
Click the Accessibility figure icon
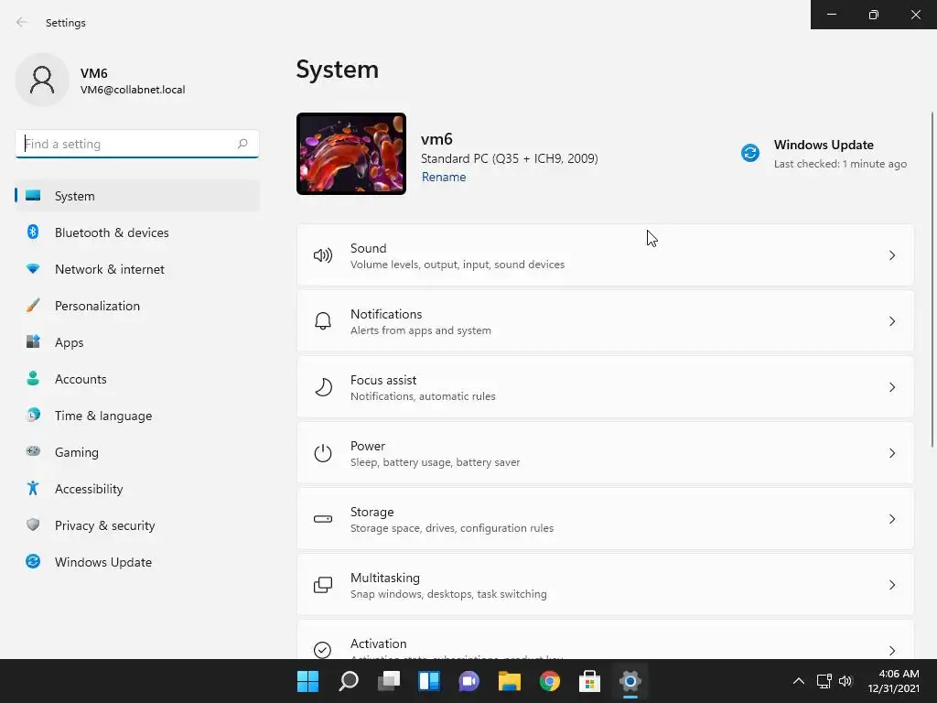pyautogui.click(x=33, y=489)
